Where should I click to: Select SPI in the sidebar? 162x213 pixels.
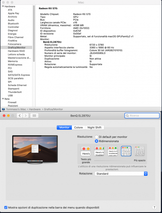pos(10,82)
